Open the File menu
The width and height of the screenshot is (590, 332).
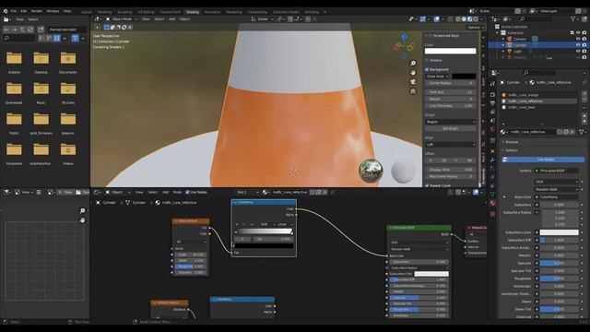click(x=14, y=11)
